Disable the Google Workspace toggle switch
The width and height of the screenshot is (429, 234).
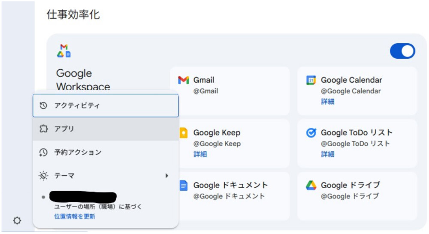[402, 51]
